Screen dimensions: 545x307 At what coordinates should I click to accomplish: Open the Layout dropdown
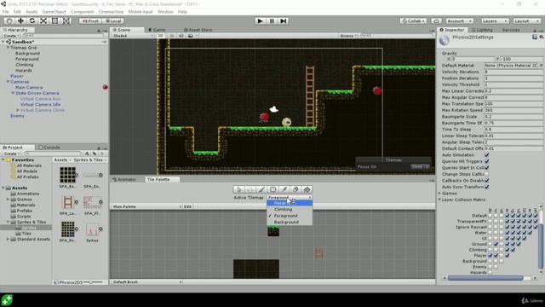coord(526,20)
